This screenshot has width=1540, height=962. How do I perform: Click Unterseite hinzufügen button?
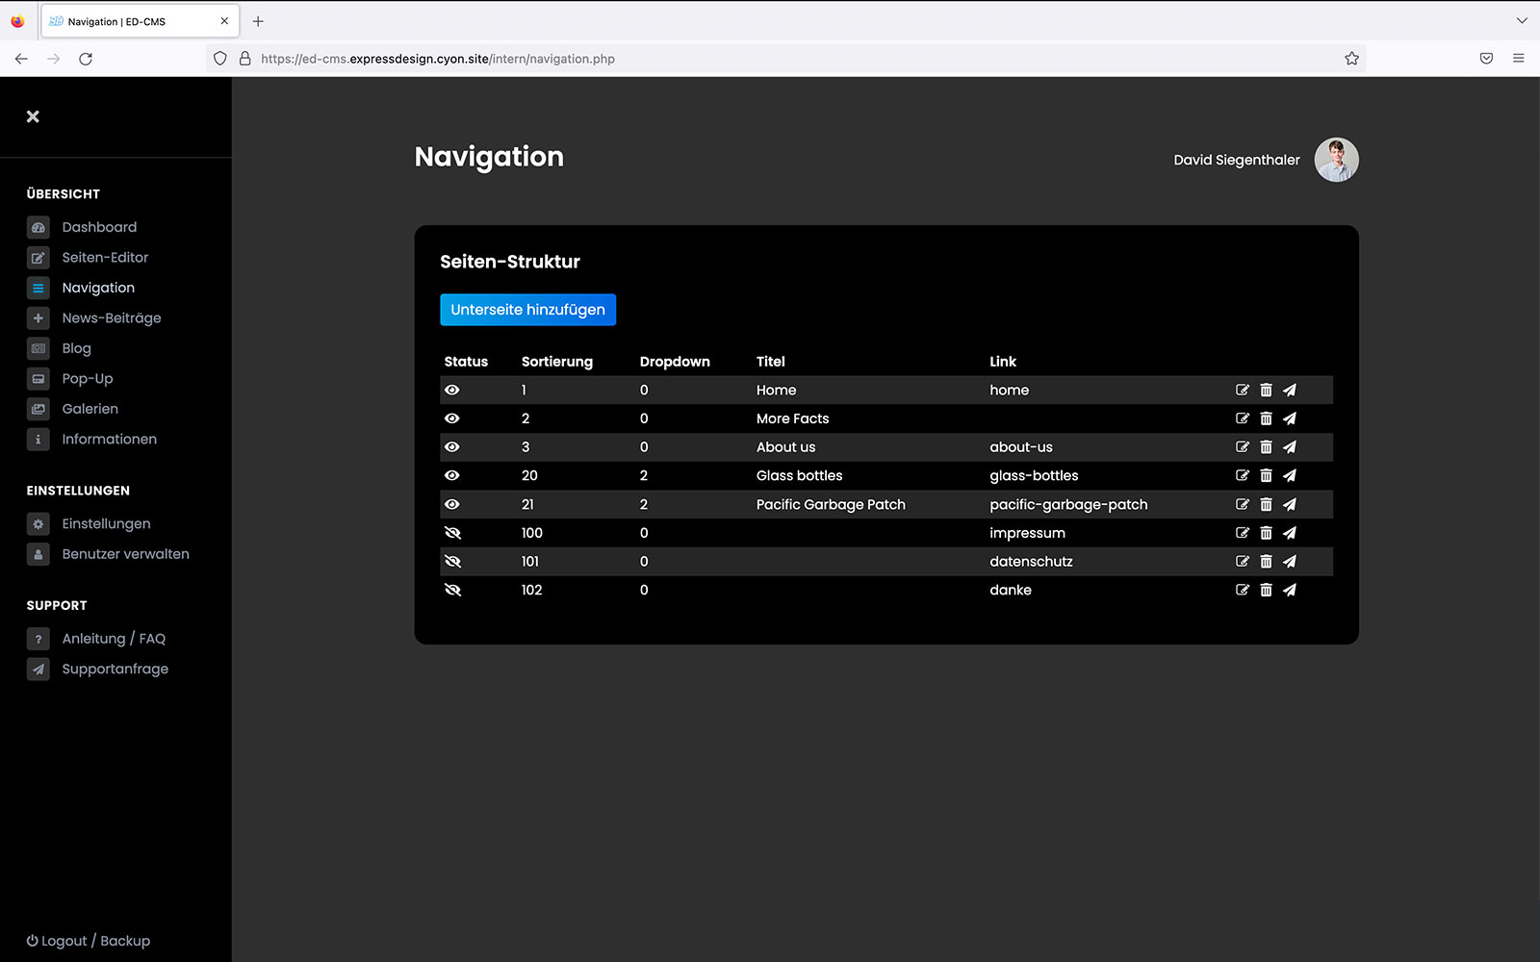[x=527, y=310]
